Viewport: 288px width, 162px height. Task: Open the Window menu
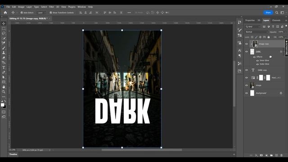(81, 7)
